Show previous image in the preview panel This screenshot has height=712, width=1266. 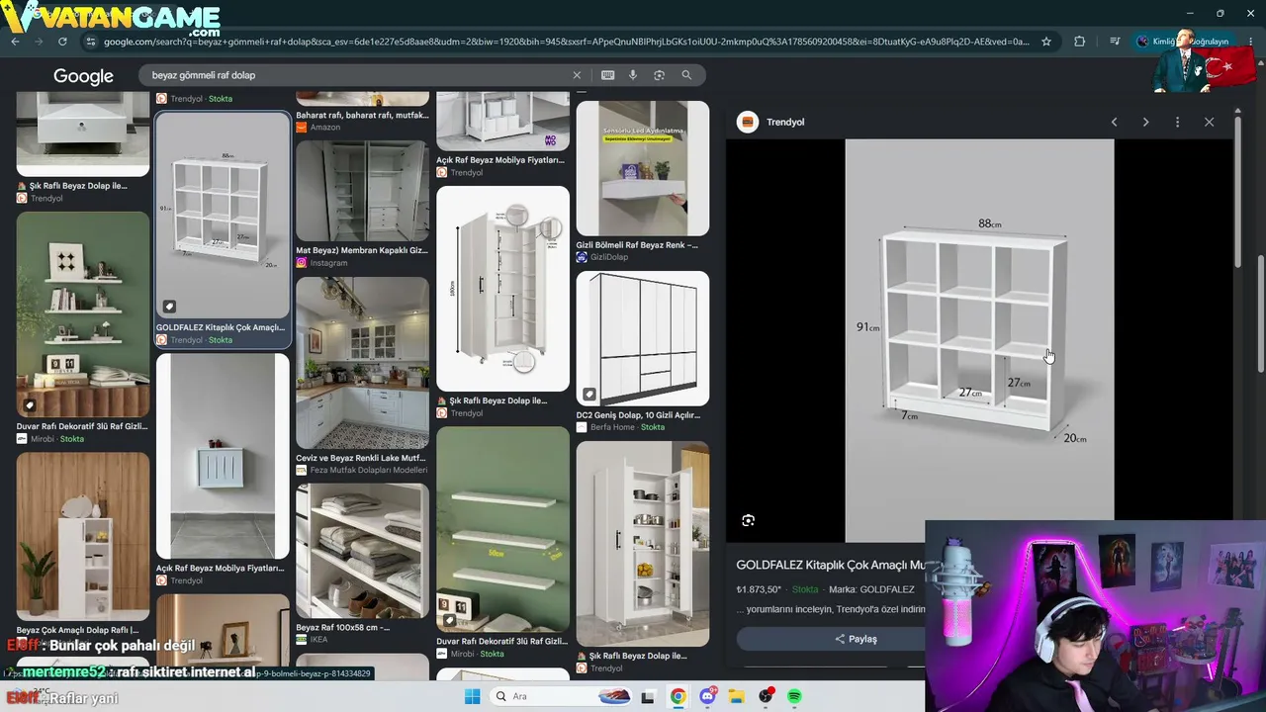click(x=1114, y=122)
